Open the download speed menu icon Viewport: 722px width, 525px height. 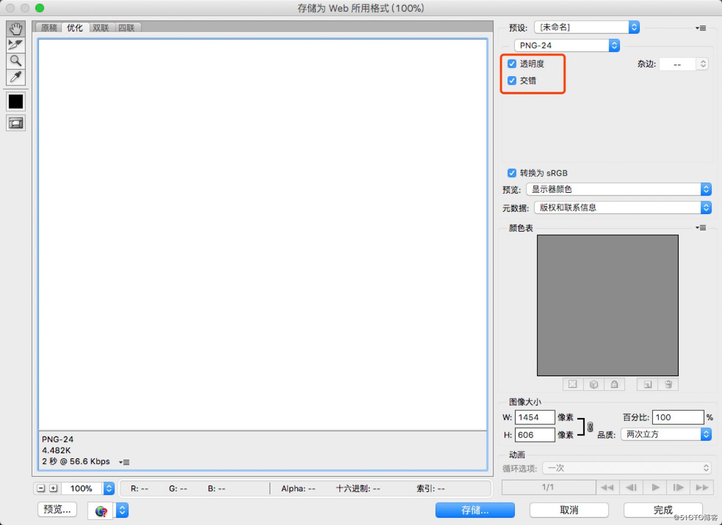[124, 462]
